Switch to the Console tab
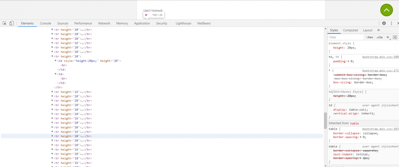This screenshot has height=167, width=399. (x=45, y=23)
